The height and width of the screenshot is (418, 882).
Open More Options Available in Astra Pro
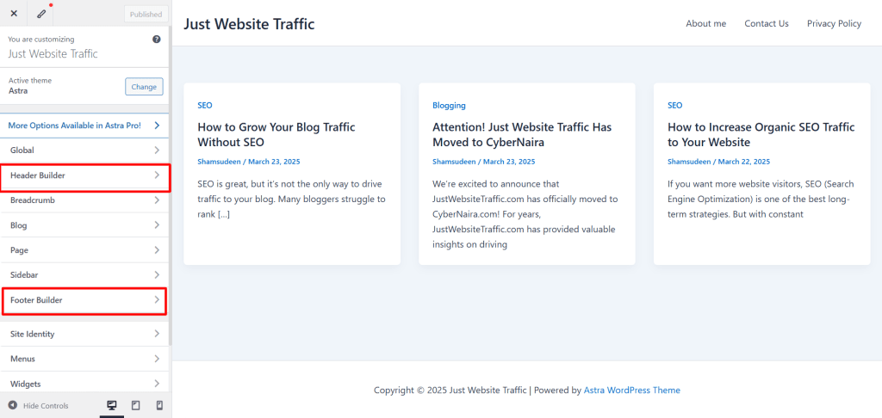[x=84, y=126]
